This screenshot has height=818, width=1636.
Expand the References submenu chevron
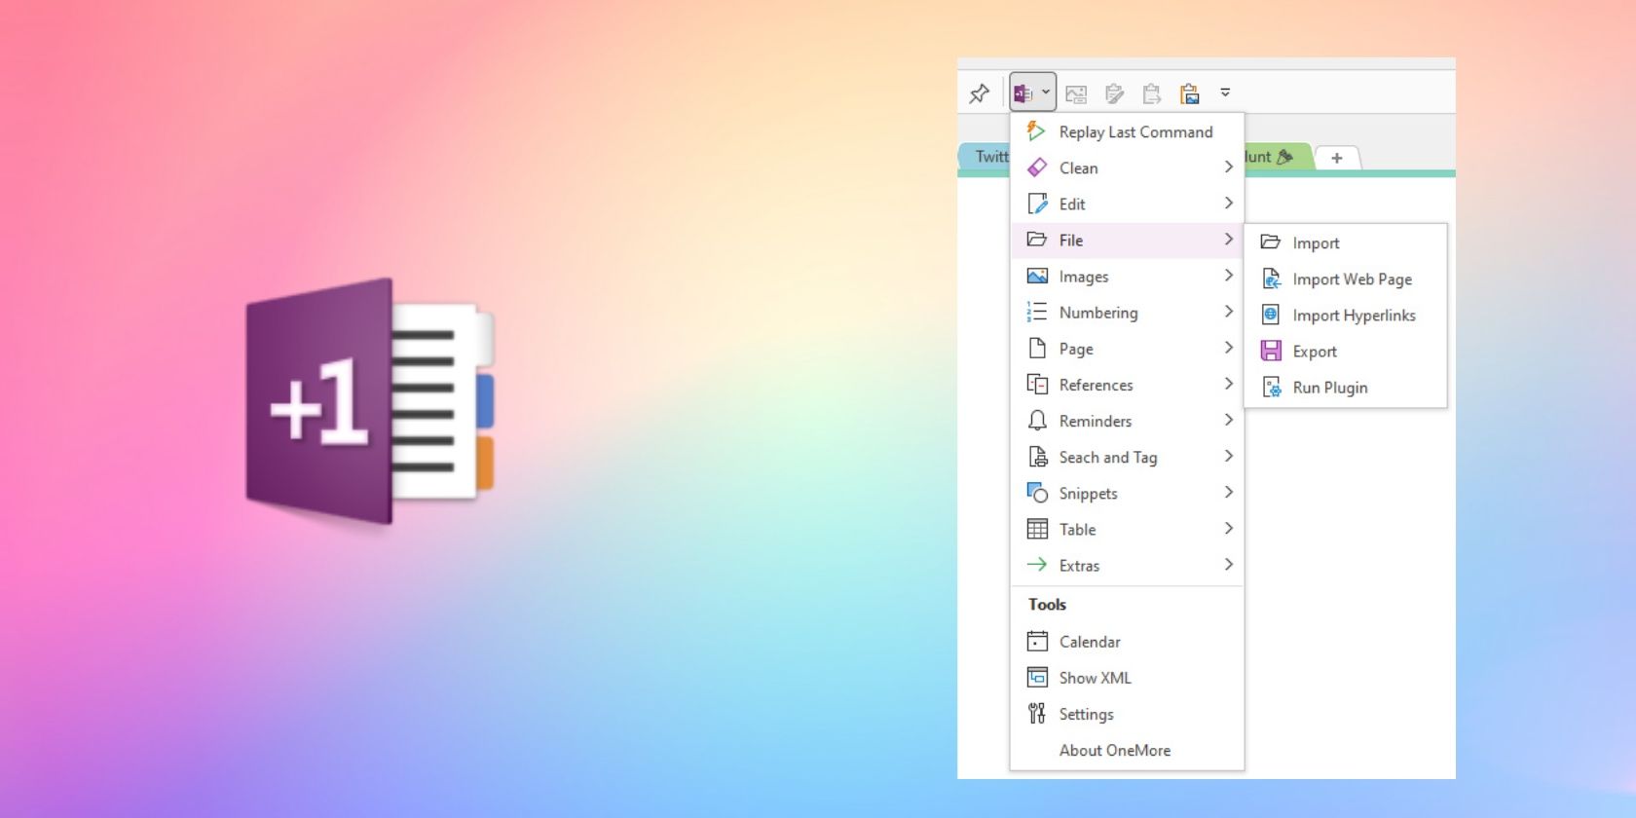click(x=1229, y=384)
